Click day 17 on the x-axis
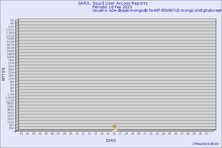This screenshot has width=222, height=148. pos(120,134)
